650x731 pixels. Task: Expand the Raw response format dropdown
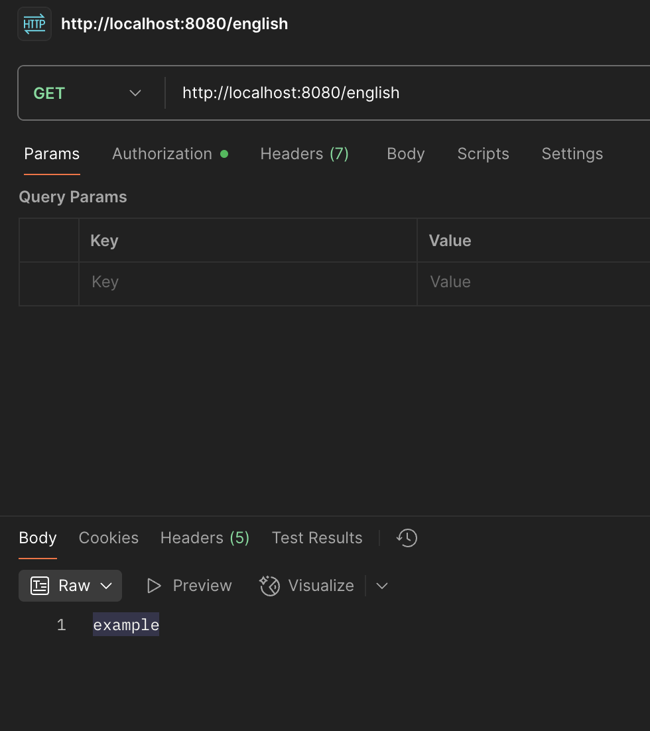(x=105, y=586)
